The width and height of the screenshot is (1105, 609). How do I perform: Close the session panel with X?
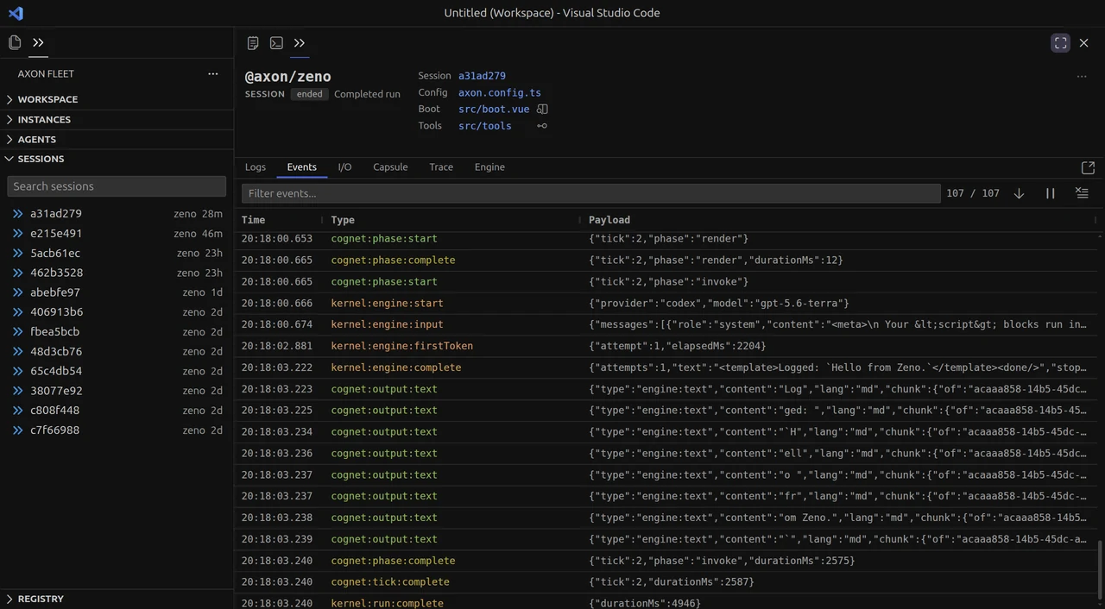coord(1084,43)
